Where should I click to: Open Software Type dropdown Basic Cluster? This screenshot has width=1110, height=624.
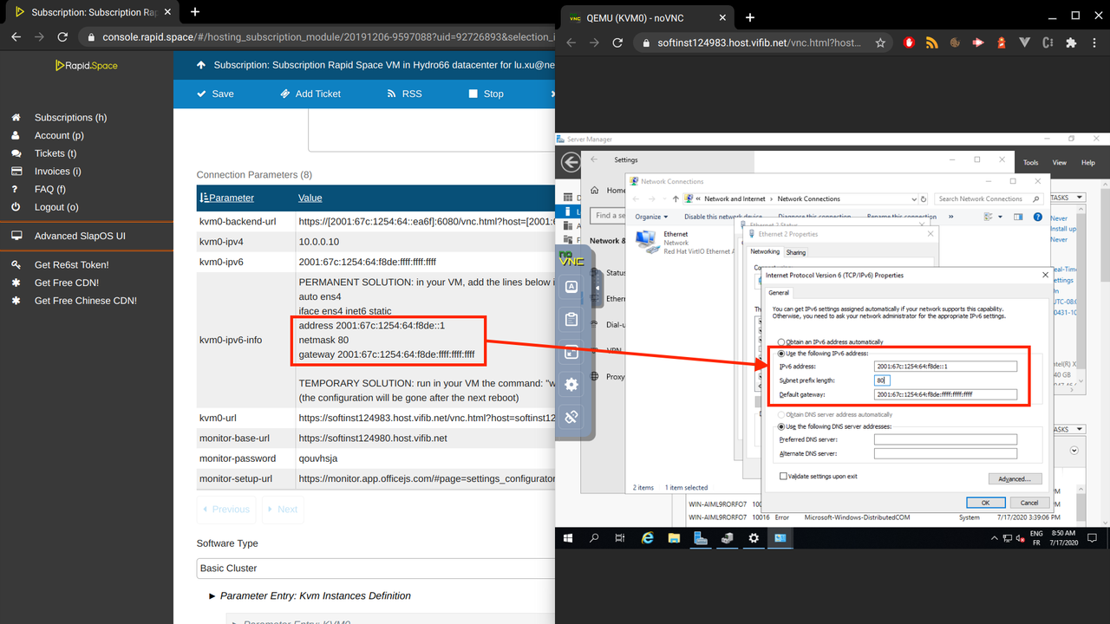click(x=375, y=568)
